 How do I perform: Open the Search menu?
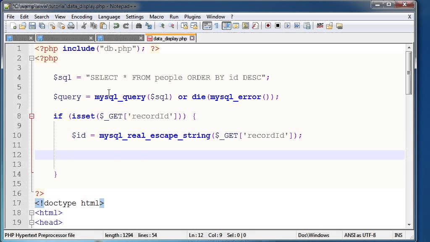pyautogui.click(x=42, y=17)
